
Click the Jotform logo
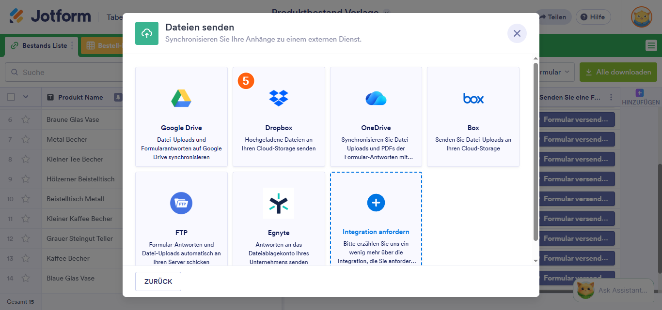pyautogui.click(x=50, y=16)
